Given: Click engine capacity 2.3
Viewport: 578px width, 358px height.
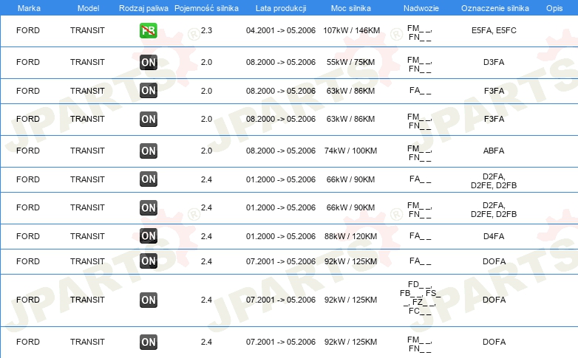Looking at the screenshot, I should point(206,30).
